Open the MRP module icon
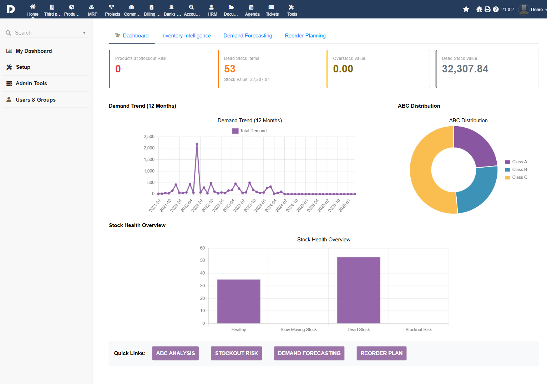The width and height of the screenshot is (547, 384). tap(92, 7)
